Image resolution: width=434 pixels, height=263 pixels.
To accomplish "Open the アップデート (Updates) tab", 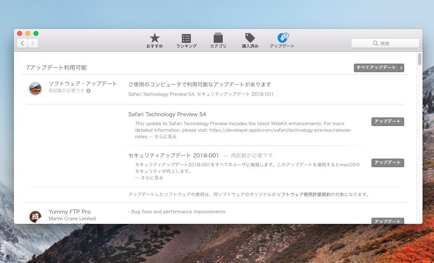I will 282,40.
